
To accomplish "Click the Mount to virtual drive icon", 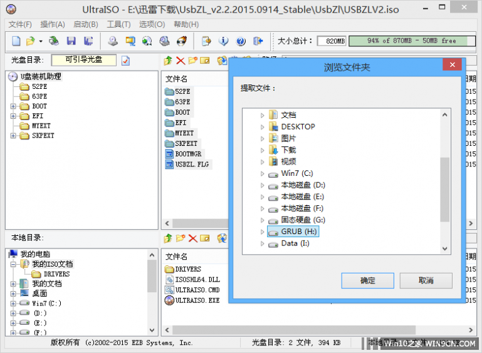I will tap(164, 41).
